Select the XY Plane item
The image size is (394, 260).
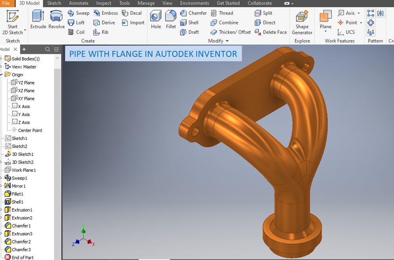point(23,99)
